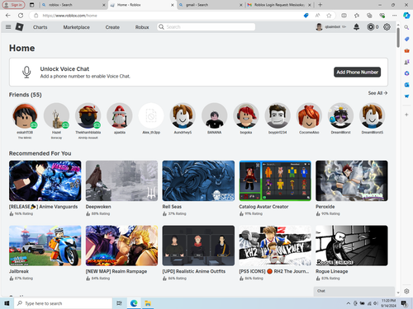Click the Windows taskbar search box
Image resolution: width=413 pixels, height=309 pixels.
[x=63, y=303]
